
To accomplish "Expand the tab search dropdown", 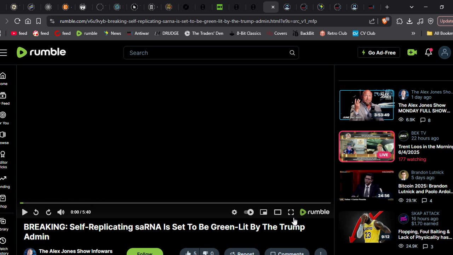I will pyautogui.click(x=412, y=7).
